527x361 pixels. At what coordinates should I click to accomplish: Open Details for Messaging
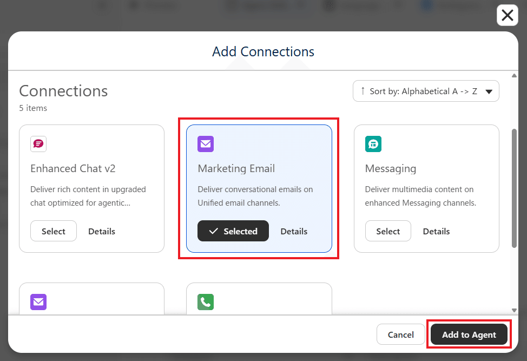(x=436, y=231)
